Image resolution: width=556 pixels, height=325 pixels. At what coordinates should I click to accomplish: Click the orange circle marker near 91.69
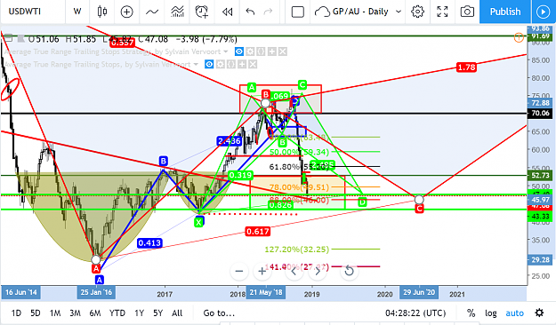pos(519,36)
